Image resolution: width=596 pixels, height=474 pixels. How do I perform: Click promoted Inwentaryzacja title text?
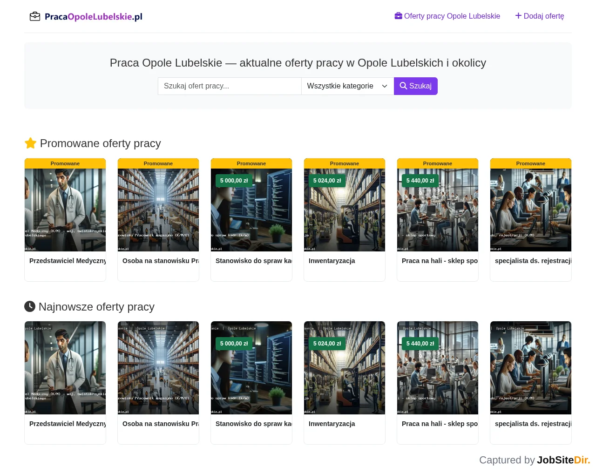[332, 261]
